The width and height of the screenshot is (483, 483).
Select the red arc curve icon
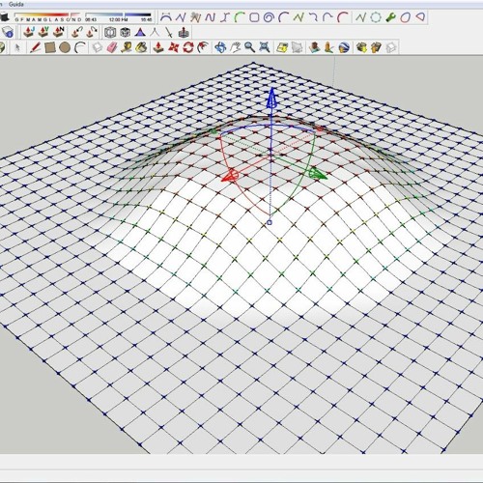click(343, 17)
